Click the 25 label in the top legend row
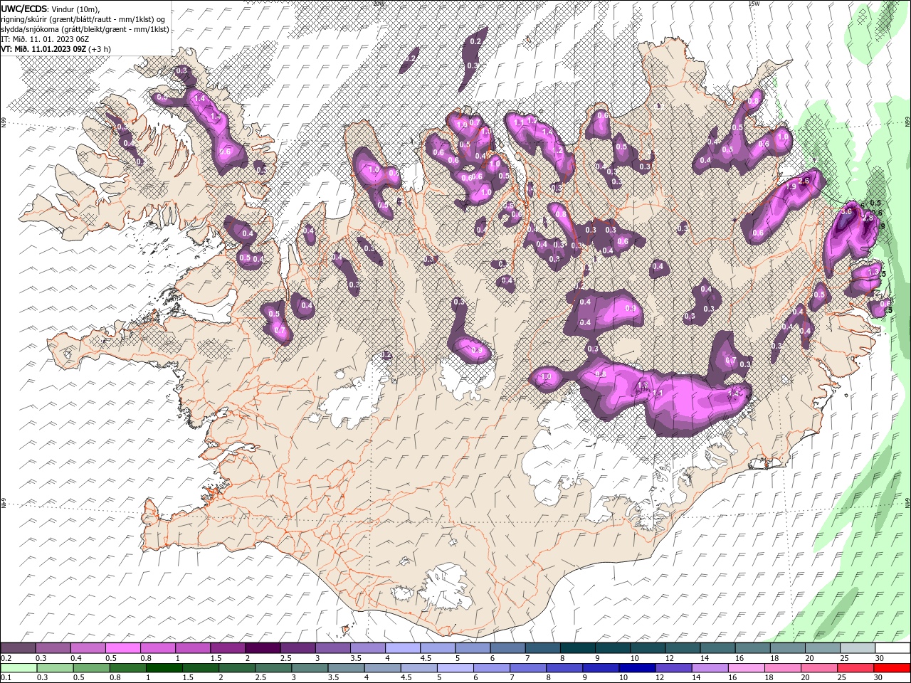Viewport: 911px width, 683px height. (x=845, y=657)
